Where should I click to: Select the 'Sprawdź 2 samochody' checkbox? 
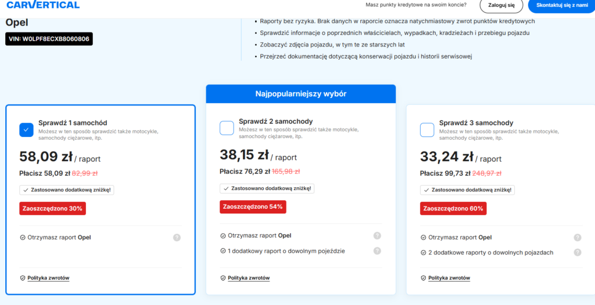click(x=227, y=128)
